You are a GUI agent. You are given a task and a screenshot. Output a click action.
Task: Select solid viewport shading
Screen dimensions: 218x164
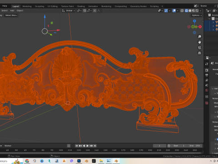[190, 10]
